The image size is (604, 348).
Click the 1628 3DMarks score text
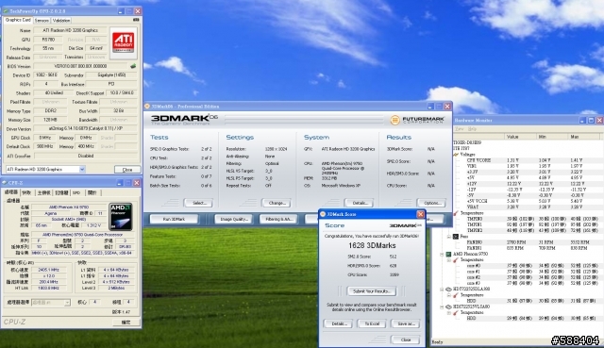click(372, 245)
